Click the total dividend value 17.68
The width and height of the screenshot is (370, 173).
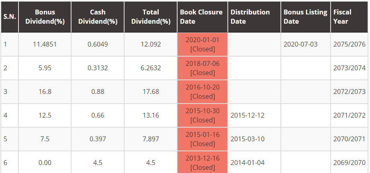151,92
